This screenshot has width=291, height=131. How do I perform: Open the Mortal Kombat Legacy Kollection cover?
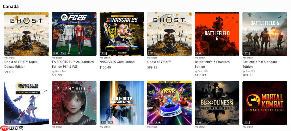tap(265, 103)
